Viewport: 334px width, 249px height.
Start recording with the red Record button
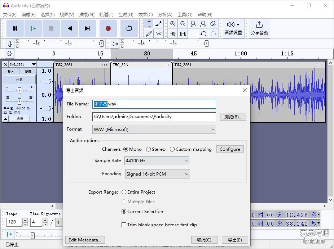(108, 28)
